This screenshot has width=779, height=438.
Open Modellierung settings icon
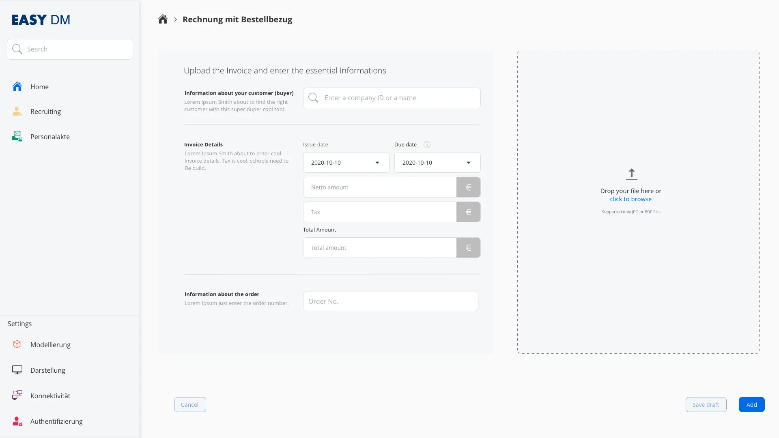[x=17, y=344]
